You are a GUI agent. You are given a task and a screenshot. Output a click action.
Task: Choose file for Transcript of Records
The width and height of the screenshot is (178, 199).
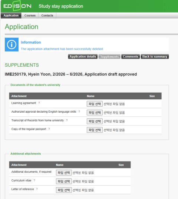point(95,121)
